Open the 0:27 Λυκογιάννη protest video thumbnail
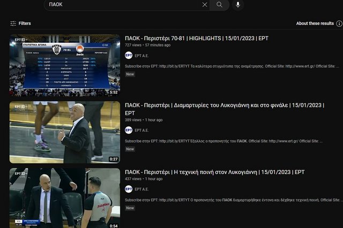 (65, 132)
